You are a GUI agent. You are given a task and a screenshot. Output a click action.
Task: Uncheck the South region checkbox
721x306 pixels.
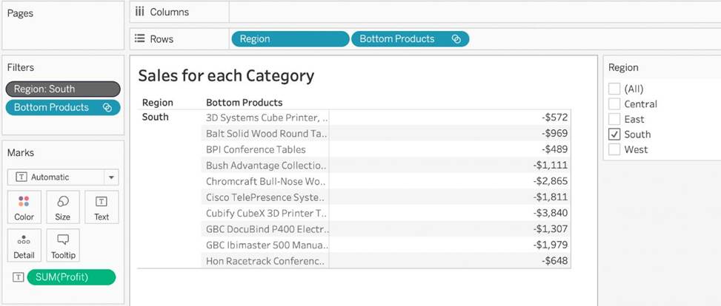tap(614, 135)
